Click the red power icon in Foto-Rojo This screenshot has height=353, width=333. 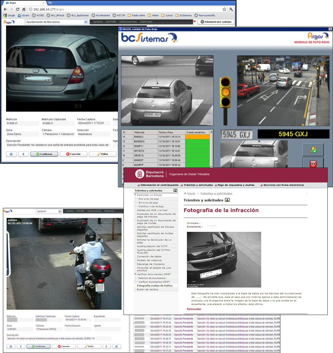pyautogui.click(x=313, y=164)
